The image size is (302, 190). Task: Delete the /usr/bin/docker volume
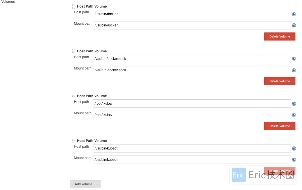(x=280, y=36)
